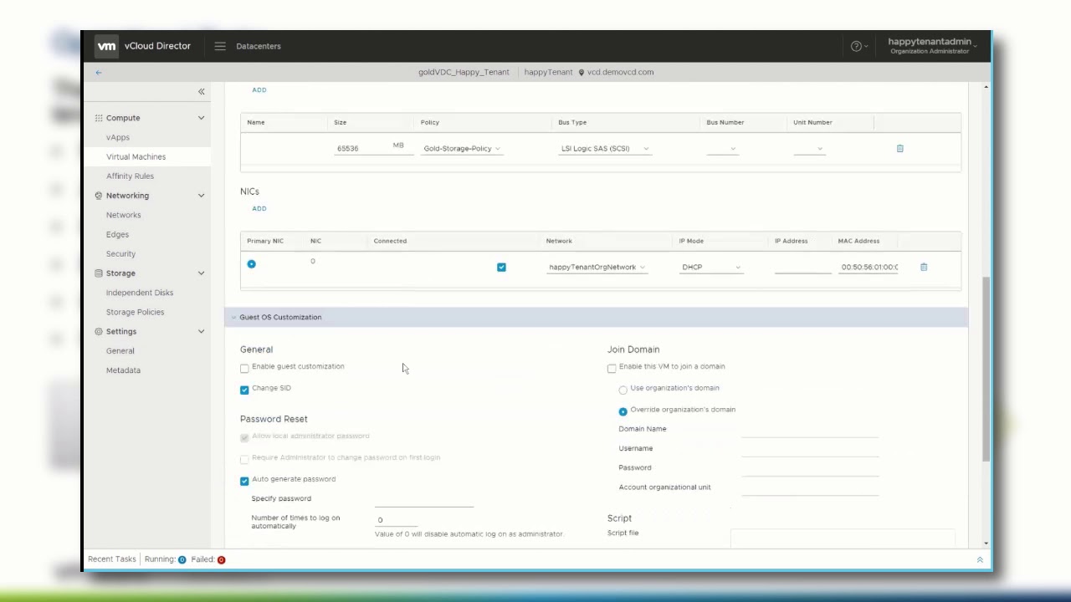Click the Storage section icon
This screenshot has width=1071, height=602.
click(x=99, y=273)
